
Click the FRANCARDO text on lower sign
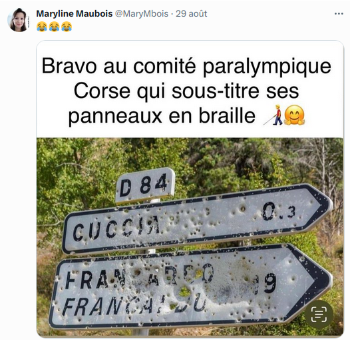pyautogui.click(x=140, y=277)
